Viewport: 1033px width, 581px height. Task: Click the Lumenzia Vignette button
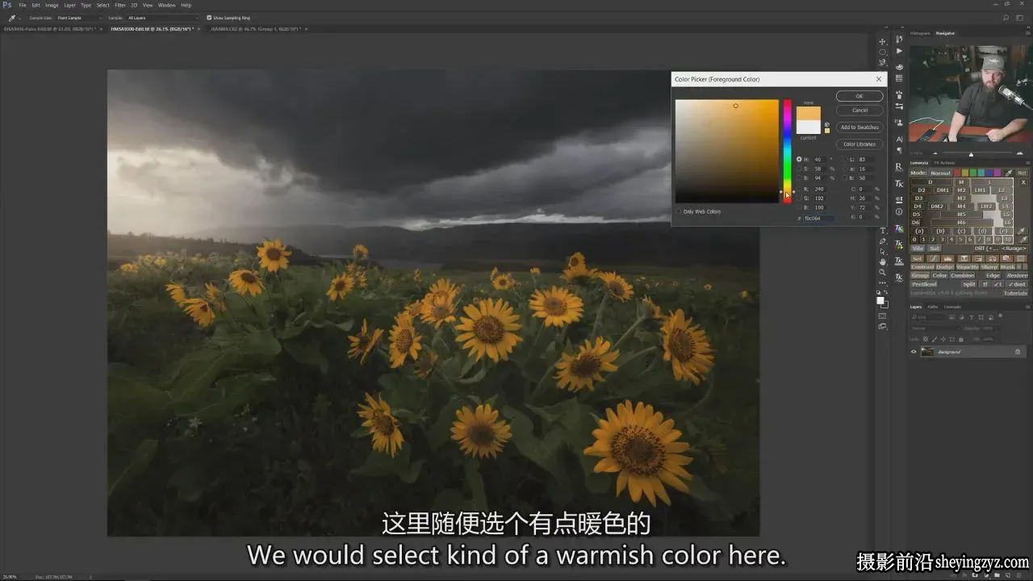coord(967,266)
